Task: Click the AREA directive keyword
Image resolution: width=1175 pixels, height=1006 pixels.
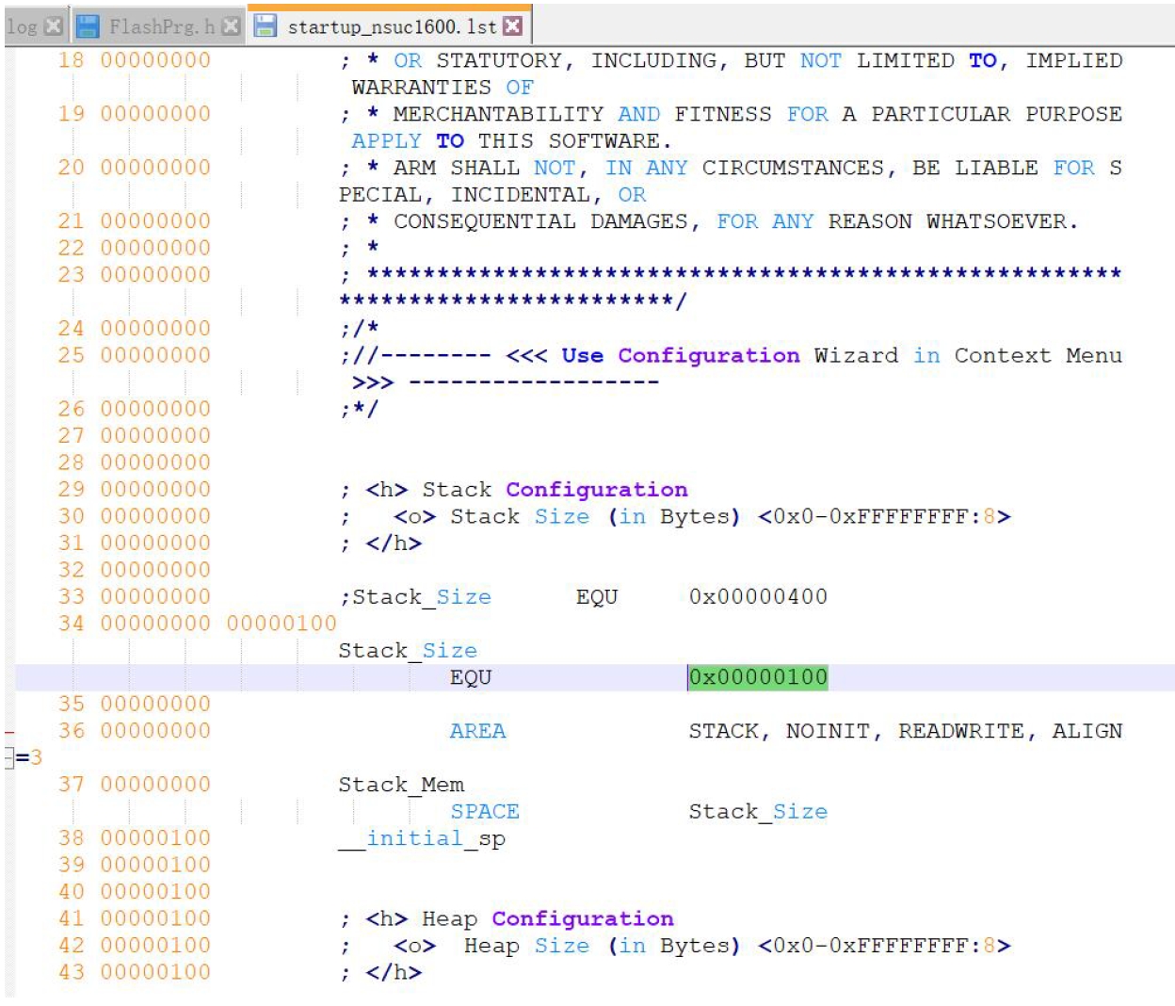Action: point(477,731)
